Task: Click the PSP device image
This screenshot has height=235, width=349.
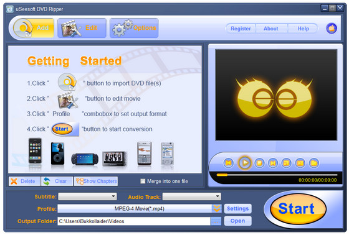Action: pyautogui.click(x=85, y=159)
